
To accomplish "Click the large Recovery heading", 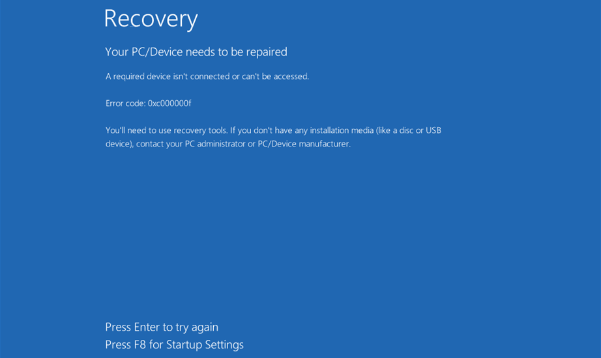I will [x=151, y=19].
